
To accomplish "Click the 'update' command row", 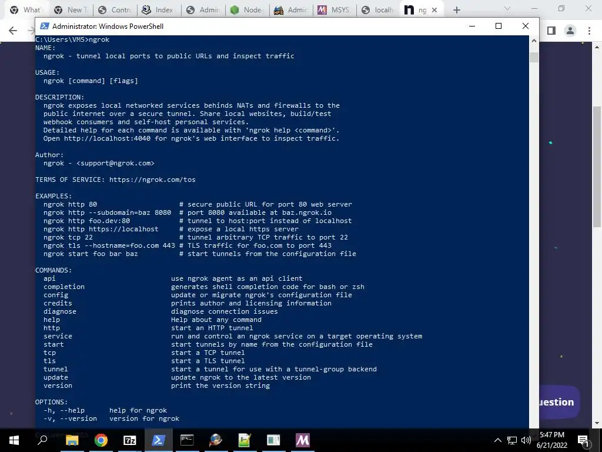I will [x=177, y=377].
